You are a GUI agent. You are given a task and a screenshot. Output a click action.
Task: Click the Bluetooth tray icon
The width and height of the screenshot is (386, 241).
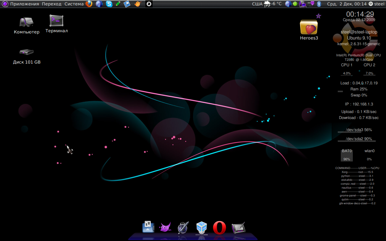318,4
